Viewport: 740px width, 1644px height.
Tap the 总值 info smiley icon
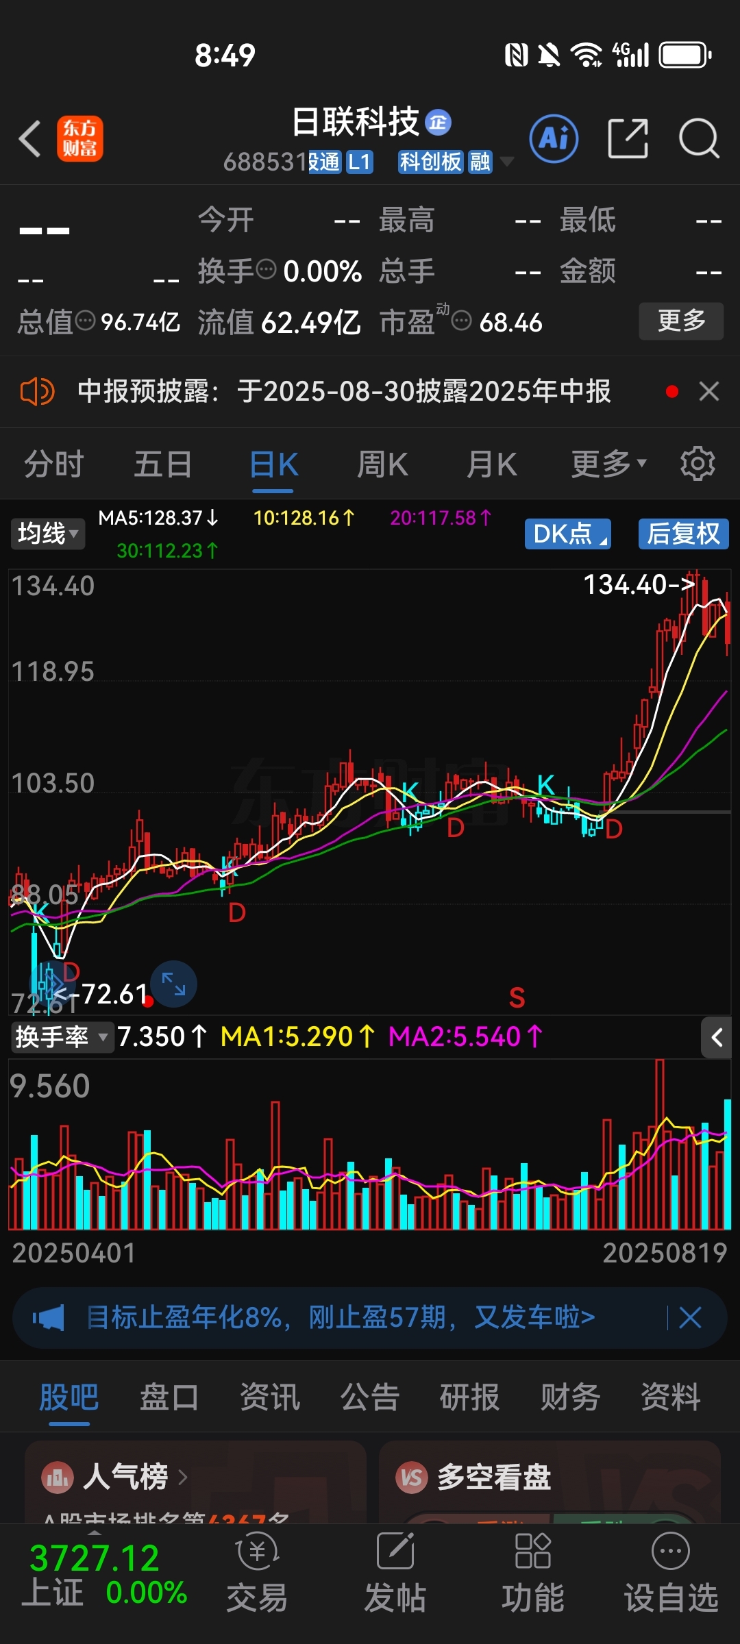coord(85,321)
